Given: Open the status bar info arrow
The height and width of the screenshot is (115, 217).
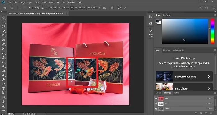Looking at the screenshot, I should 45,114.
